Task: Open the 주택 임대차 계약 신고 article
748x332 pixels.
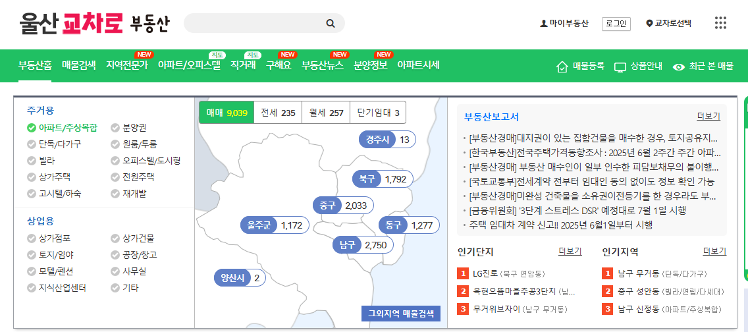Action: [x=560, y=224]
